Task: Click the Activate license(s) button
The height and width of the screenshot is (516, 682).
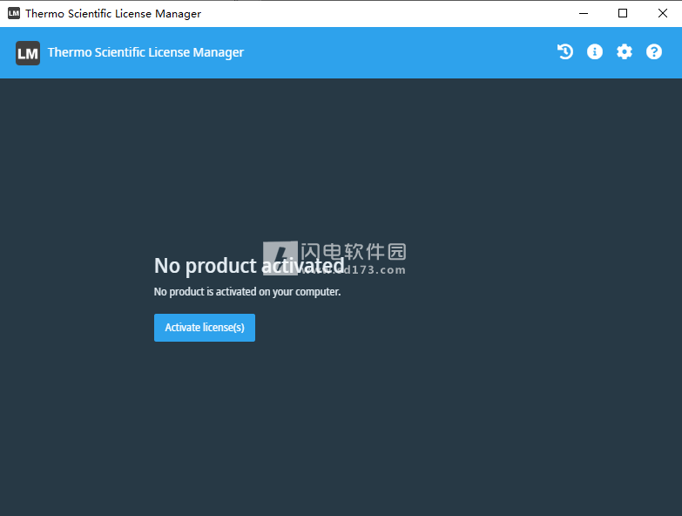Action: [x=205, y=328]
